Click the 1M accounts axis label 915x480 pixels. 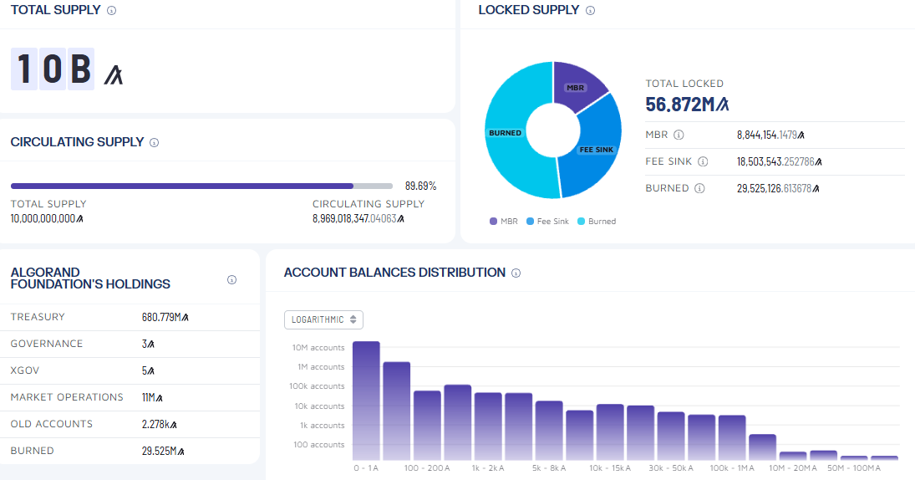coord(321,367)
